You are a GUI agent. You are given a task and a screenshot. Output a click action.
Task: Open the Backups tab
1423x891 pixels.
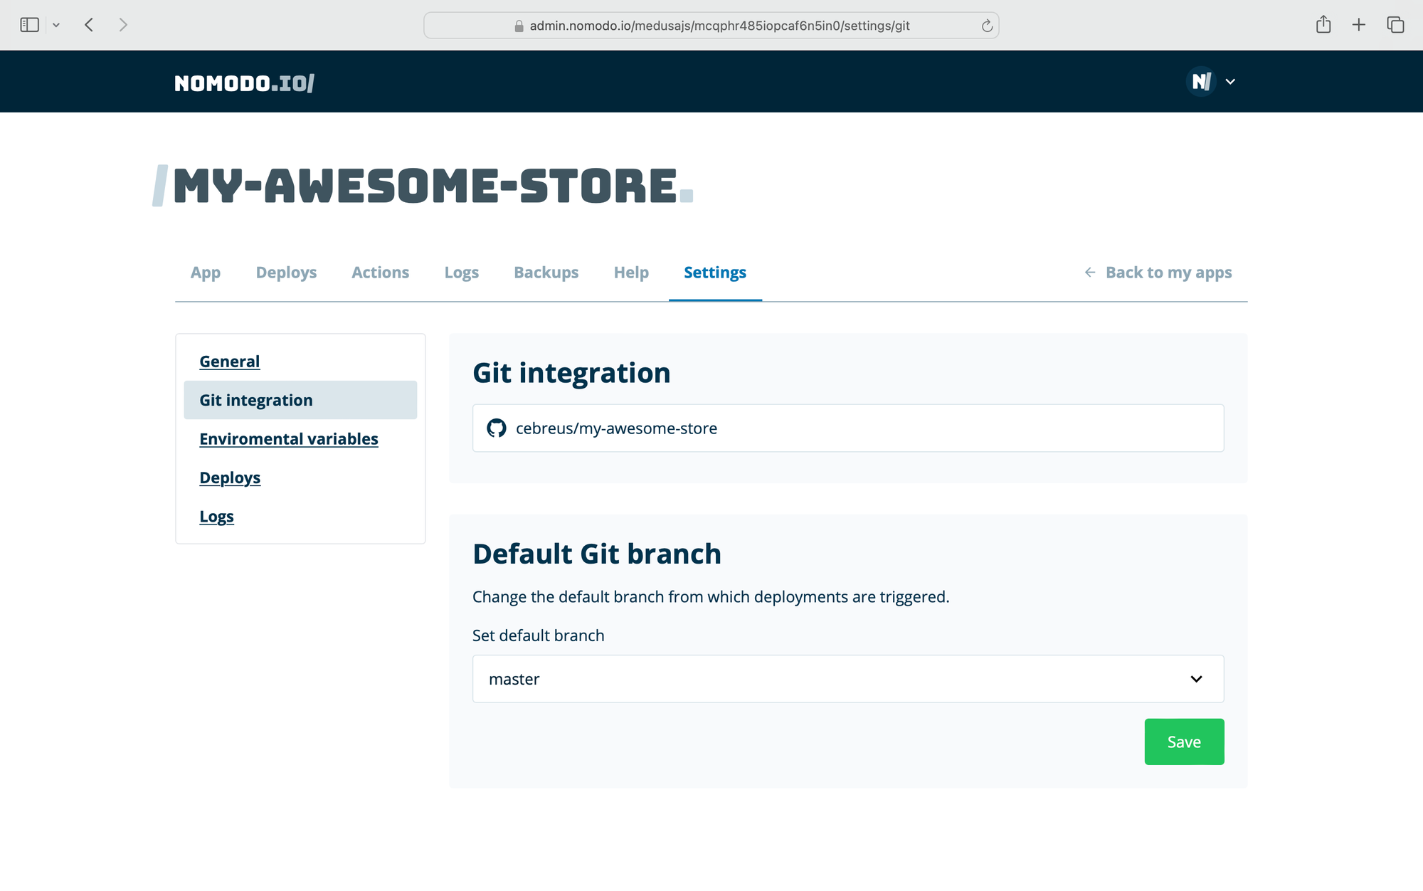point(546,273)
